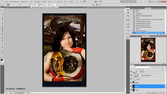Add layer mask icon in Layers panel

point(153,93)
